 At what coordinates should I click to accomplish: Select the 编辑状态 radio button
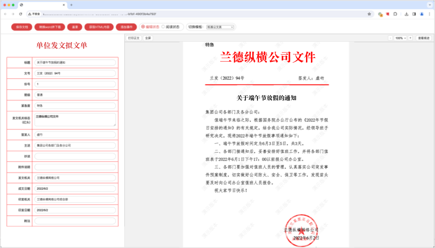pyautogui.click(x=143, y=27)
